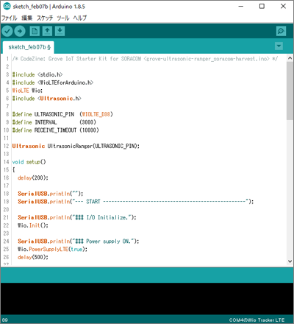Click the "Power supply ON." println line
The image size is (294, 324).
point(78,242)
